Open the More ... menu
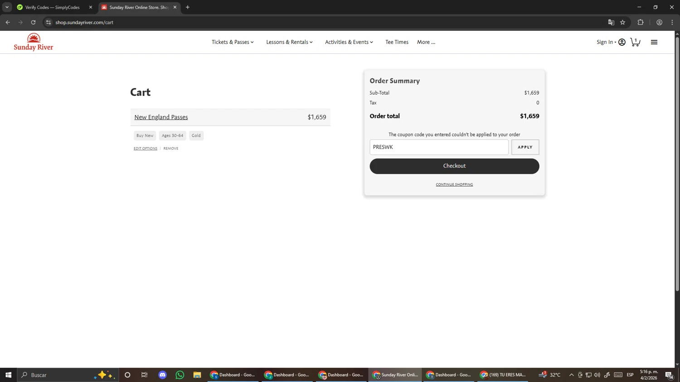Viewport: 680px width, 382px height. (426, 42)
